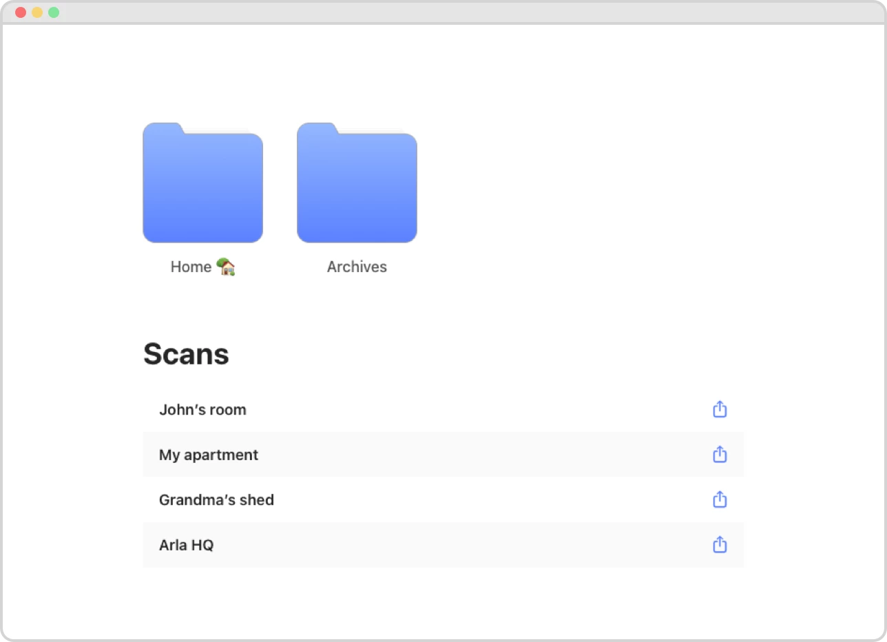
Task: Select the Grandma's shed scan entry
Action: 216,500
